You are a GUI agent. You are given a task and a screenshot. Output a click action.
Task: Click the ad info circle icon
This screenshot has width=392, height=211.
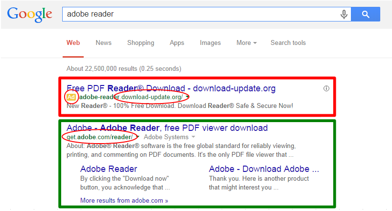pos(326,88)
